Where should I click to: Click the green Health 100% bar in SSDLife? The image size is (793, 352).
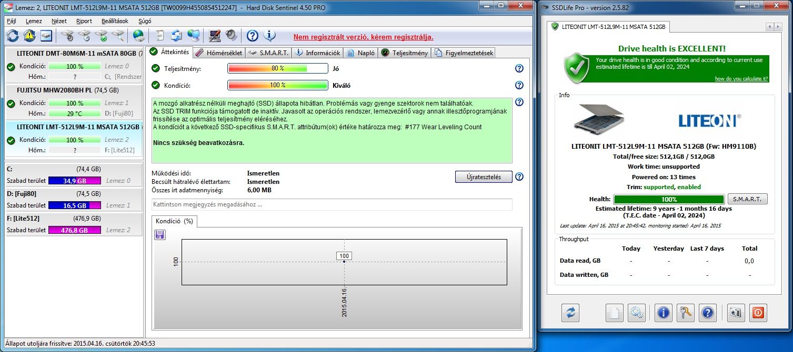(x=669, y=199)
